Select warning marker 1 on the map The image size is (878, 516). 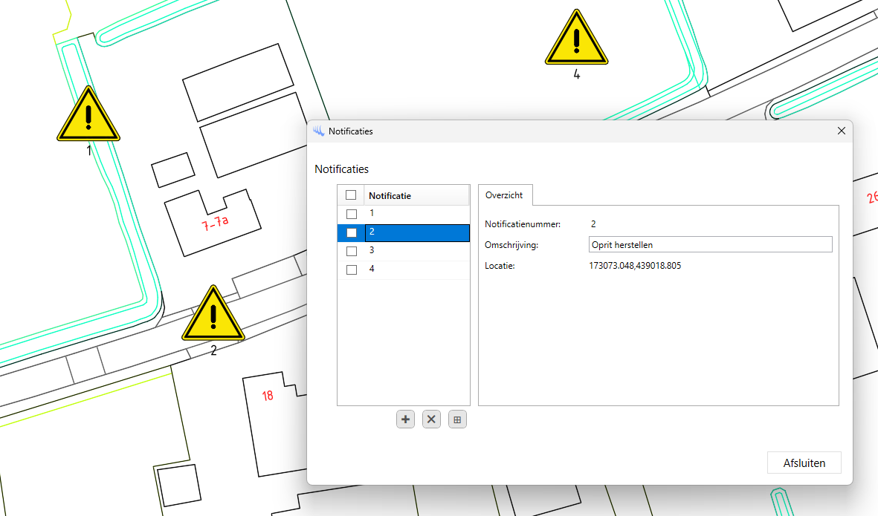88,116
